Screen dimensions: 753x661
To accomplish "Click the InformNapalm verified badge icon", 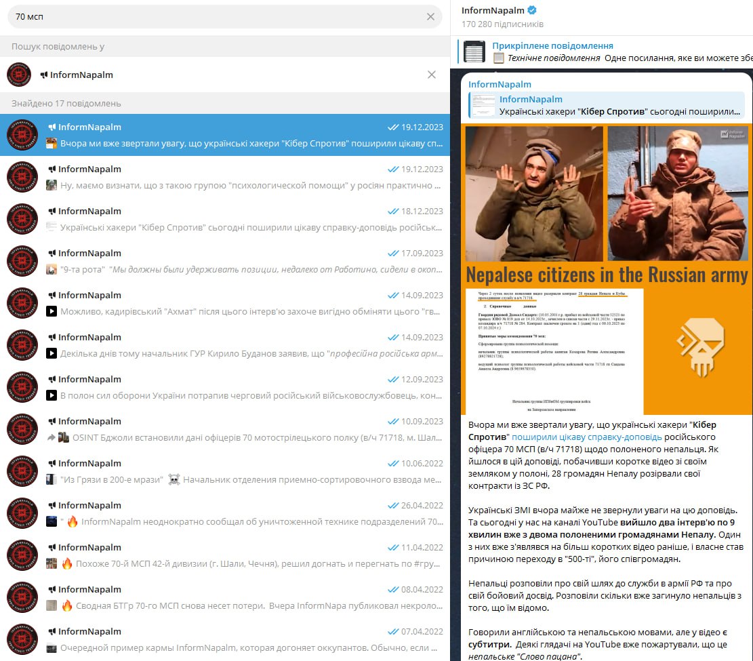I will click(x=533, y=11).
